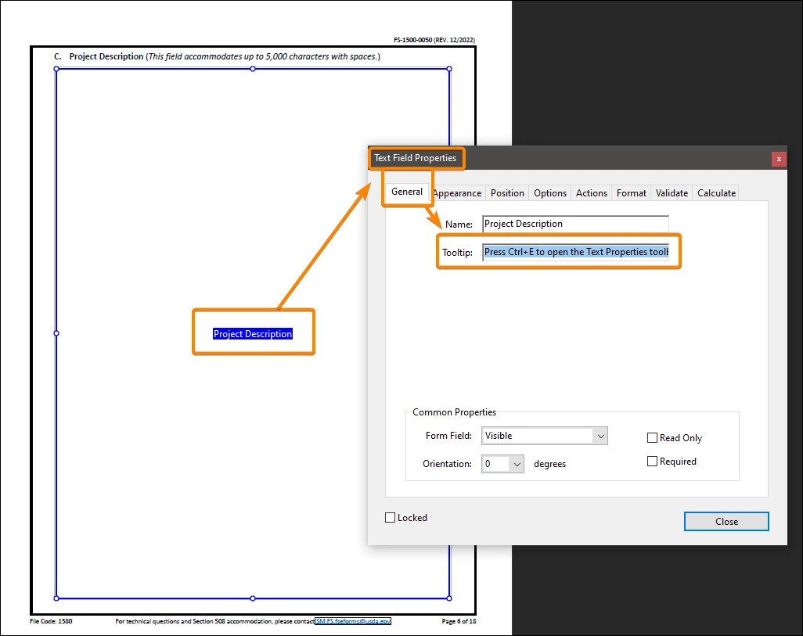Click the 'C. Project Description' heading text
The width and height of the screenshot is (803, 636).
[x=99, y=56]
